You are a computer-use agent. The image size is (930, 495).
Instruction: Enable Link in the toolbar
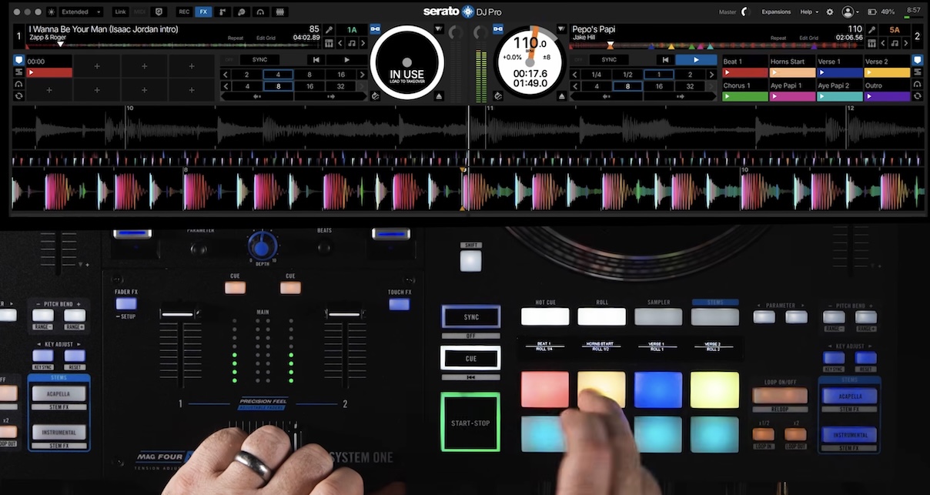tap(121, 12)
